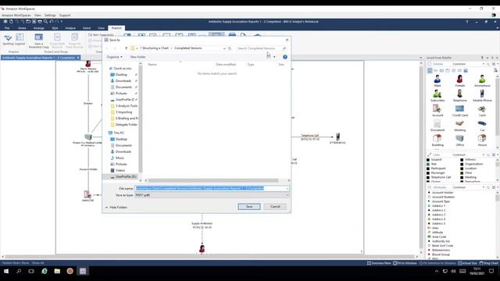This screenshot has height=281, width=500.
Task: Pick the Account entity icon
Action: click(437, 111)
